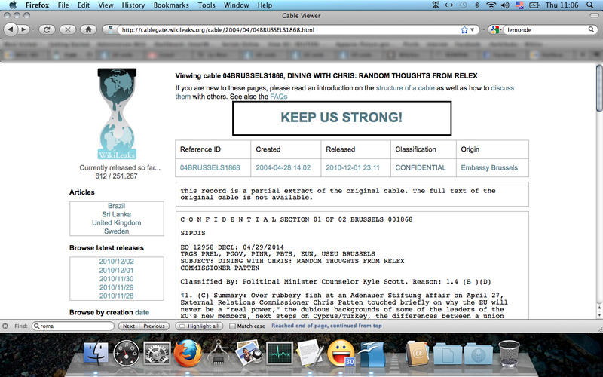The image size is (603, 377).
Task: Go back with the Firefox back arrow
Action: coord(11,29)
